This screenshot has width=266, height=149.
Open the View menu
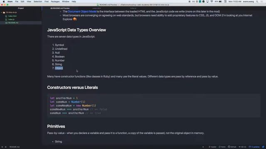pyautogui.click(x=29, y=2)
